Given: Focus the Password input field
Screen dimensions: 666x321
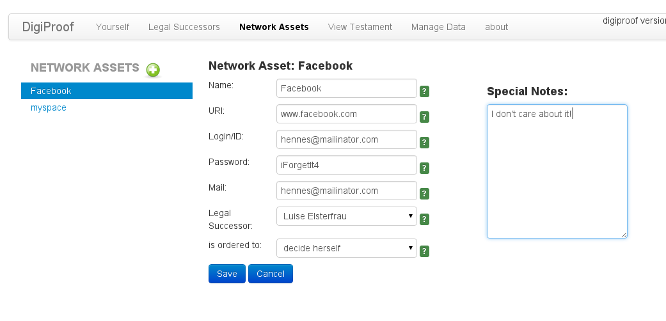Looking at the screenshot, I should pyautogui.click(x=346, y=165).
